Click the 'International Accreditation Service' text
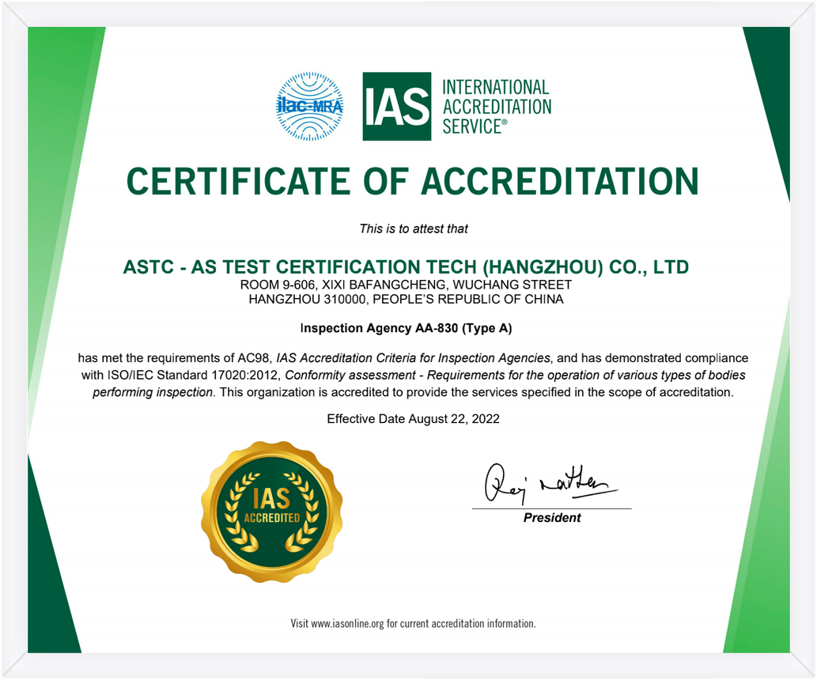 click(497, 107)
